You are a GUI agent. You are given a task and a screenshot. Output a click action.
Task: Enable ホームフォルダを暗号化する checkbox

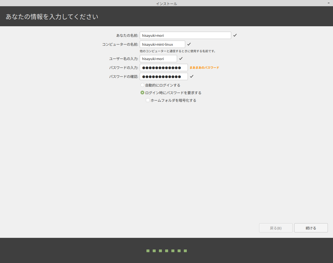(x=148, y=100)
